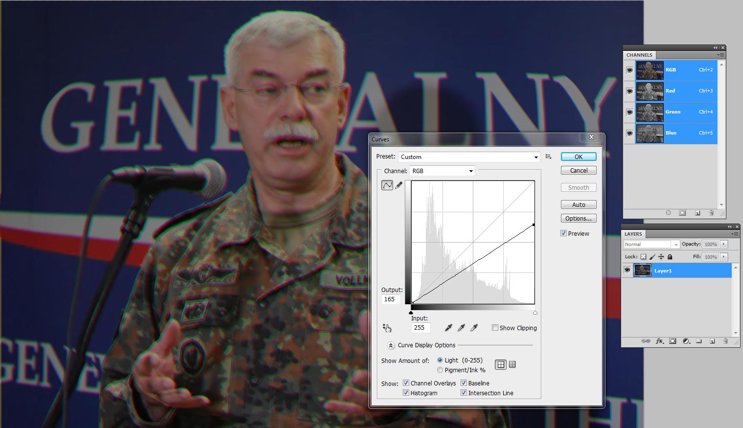Hide the Red channel eye icon
Viewport: 743px width, 428px height.
pyautogui.click(x=629, y=91)
